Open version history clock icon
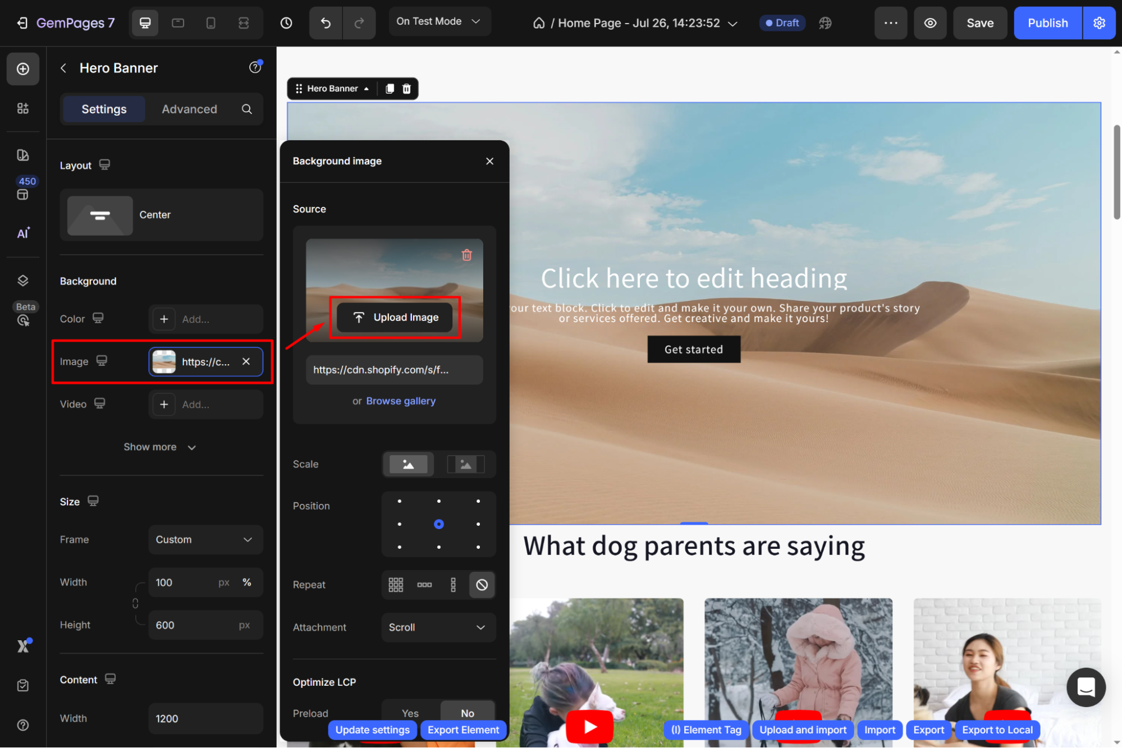 click(286, 23)
